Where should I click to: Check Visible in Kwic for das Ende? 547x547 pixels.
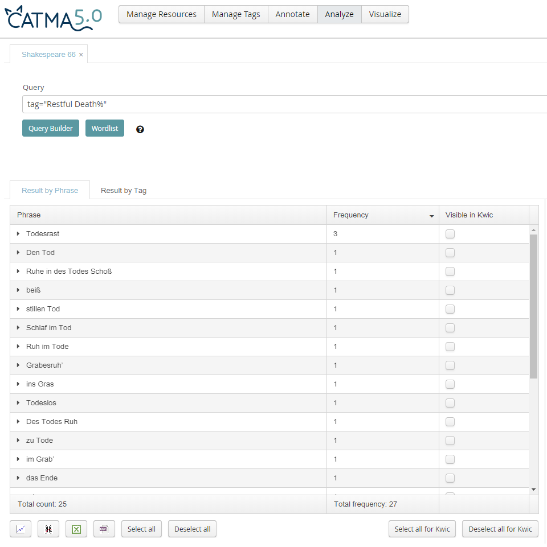click(450, 478)
